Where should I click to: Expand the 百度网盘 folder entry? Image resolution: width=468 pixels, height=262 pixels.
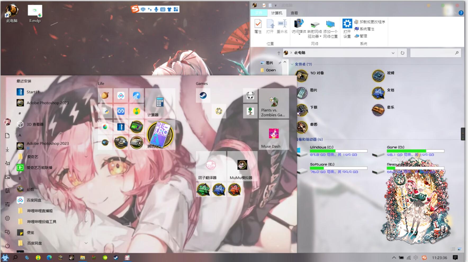86,243
